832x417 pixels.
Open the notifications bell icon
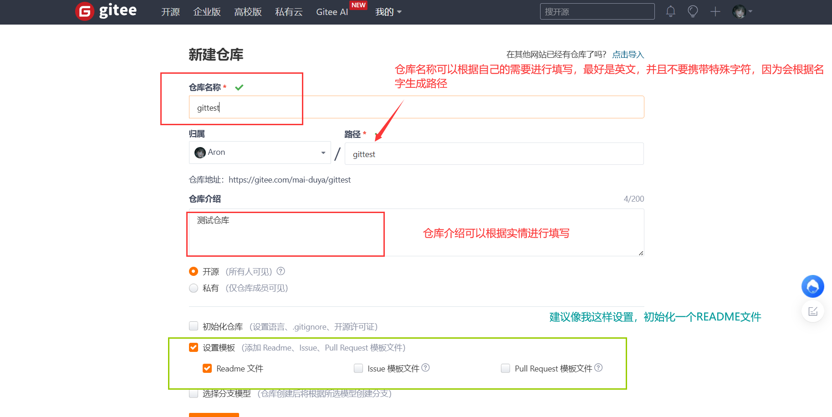click(670, 11)
